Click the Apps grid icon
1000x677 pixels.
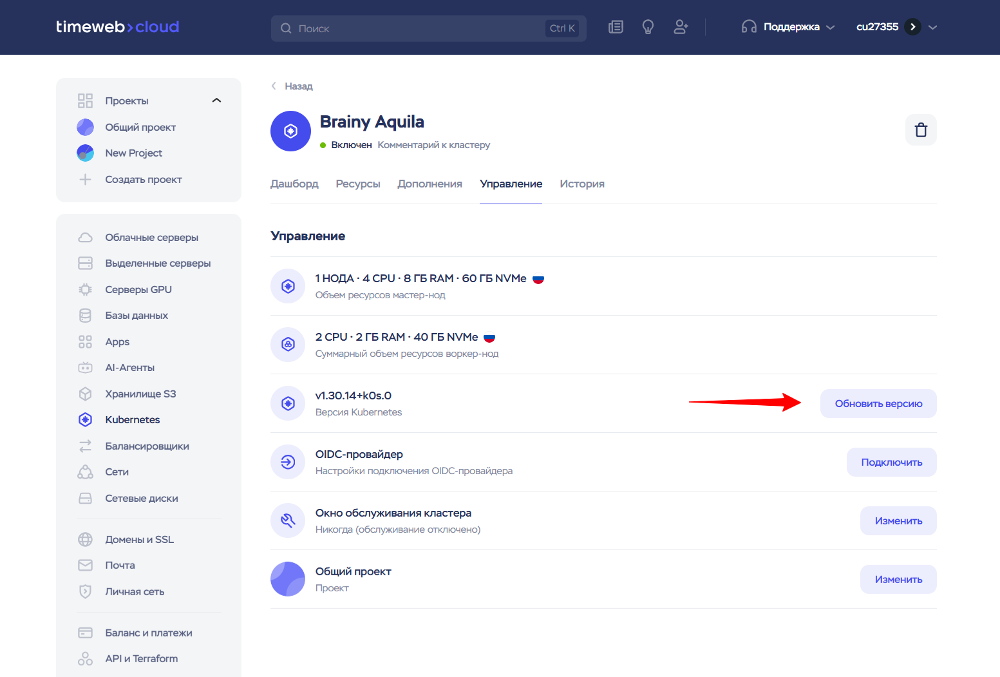(85, 342)
